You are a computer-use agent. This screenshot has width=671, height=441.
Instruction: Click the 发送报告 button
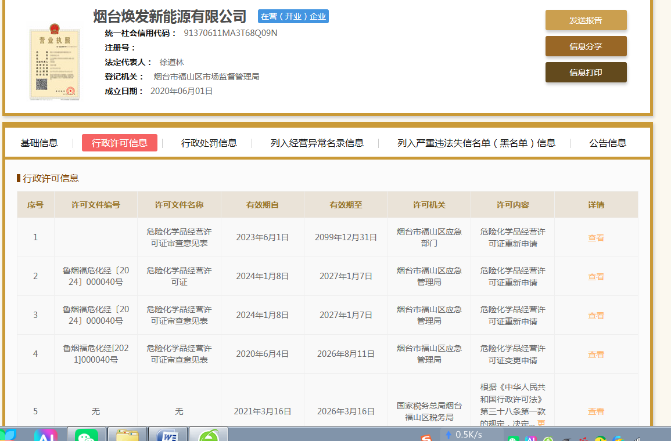(x=586, y=20)
